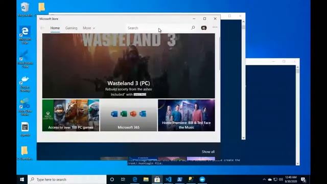Open the taskbar clock and date

click(291, 179)
